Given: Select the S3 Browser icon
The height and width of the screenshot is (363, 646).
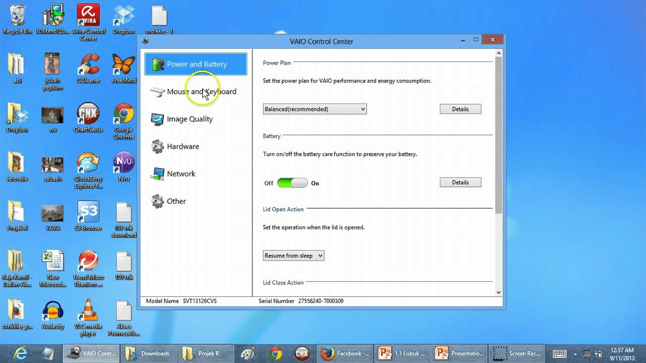Looking at the screenshot, I should click(88, 216).
